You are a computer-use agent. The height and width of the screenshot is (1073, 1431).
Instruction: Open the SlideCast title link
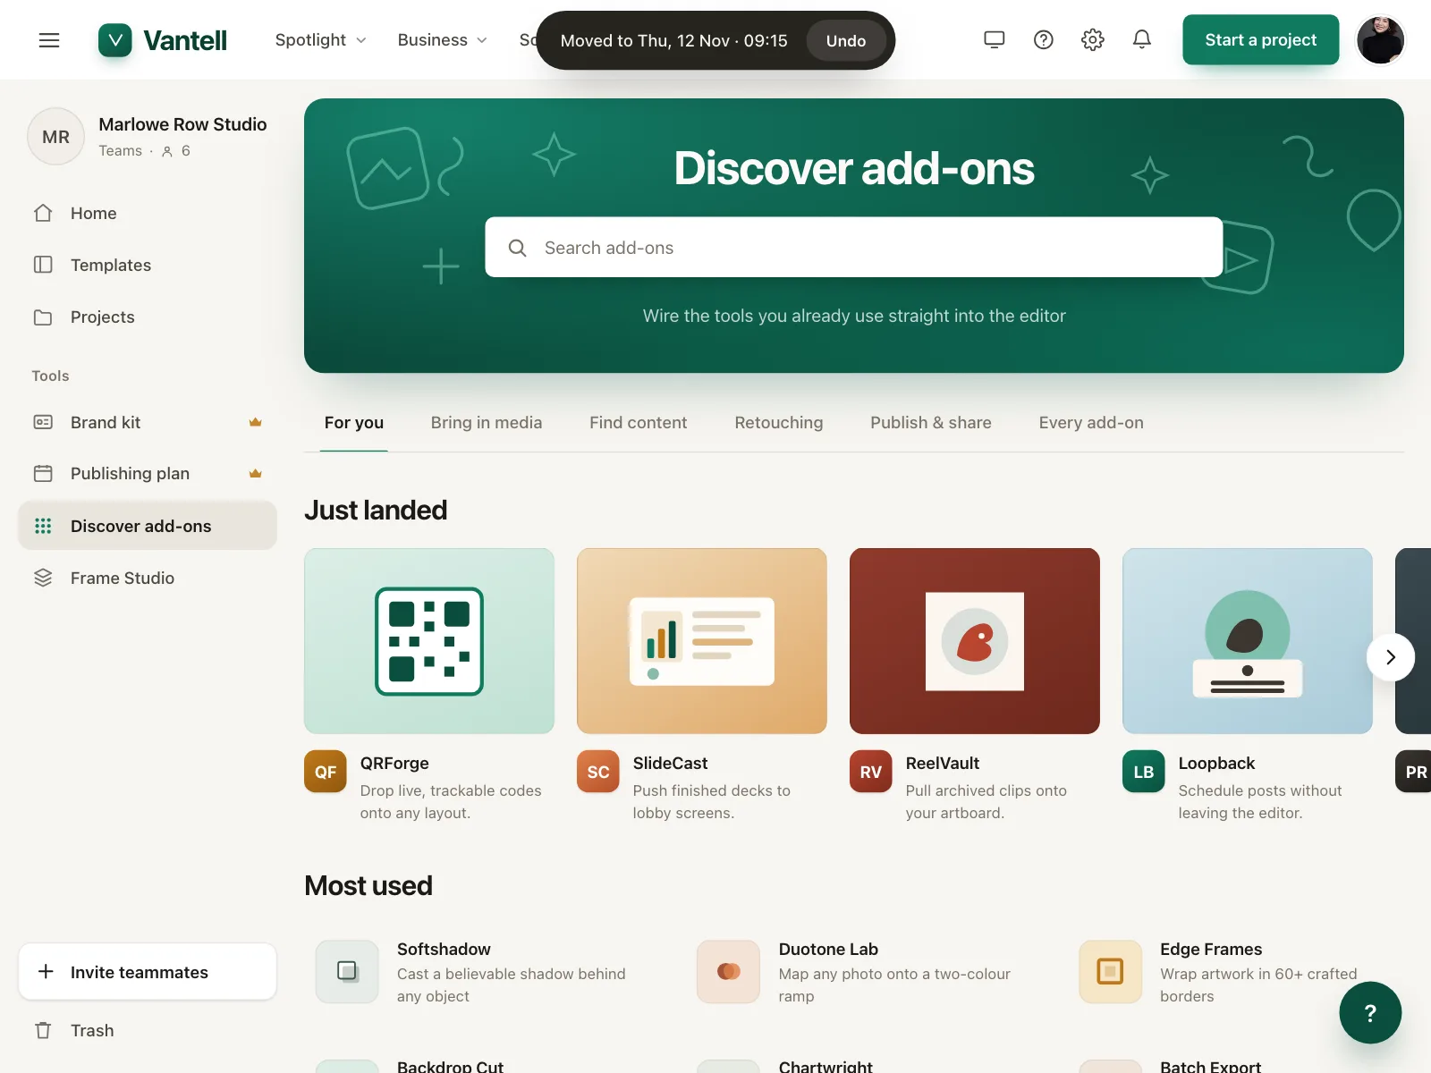[671, 764]
